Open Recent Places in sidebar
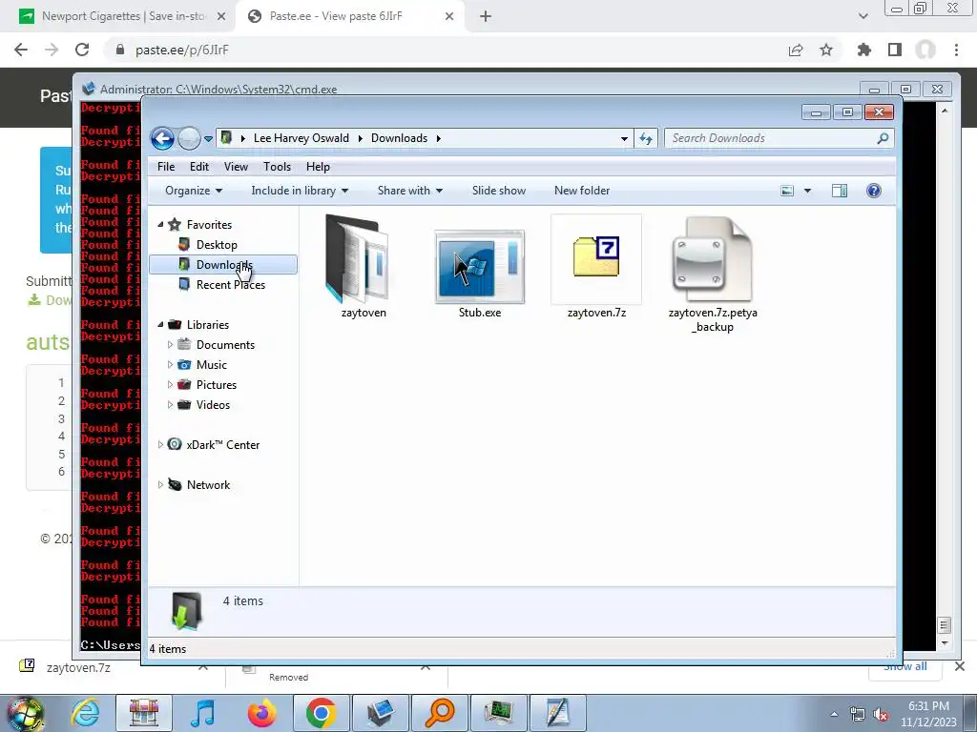Screen dimensions: 977x732 click(231, 284)
